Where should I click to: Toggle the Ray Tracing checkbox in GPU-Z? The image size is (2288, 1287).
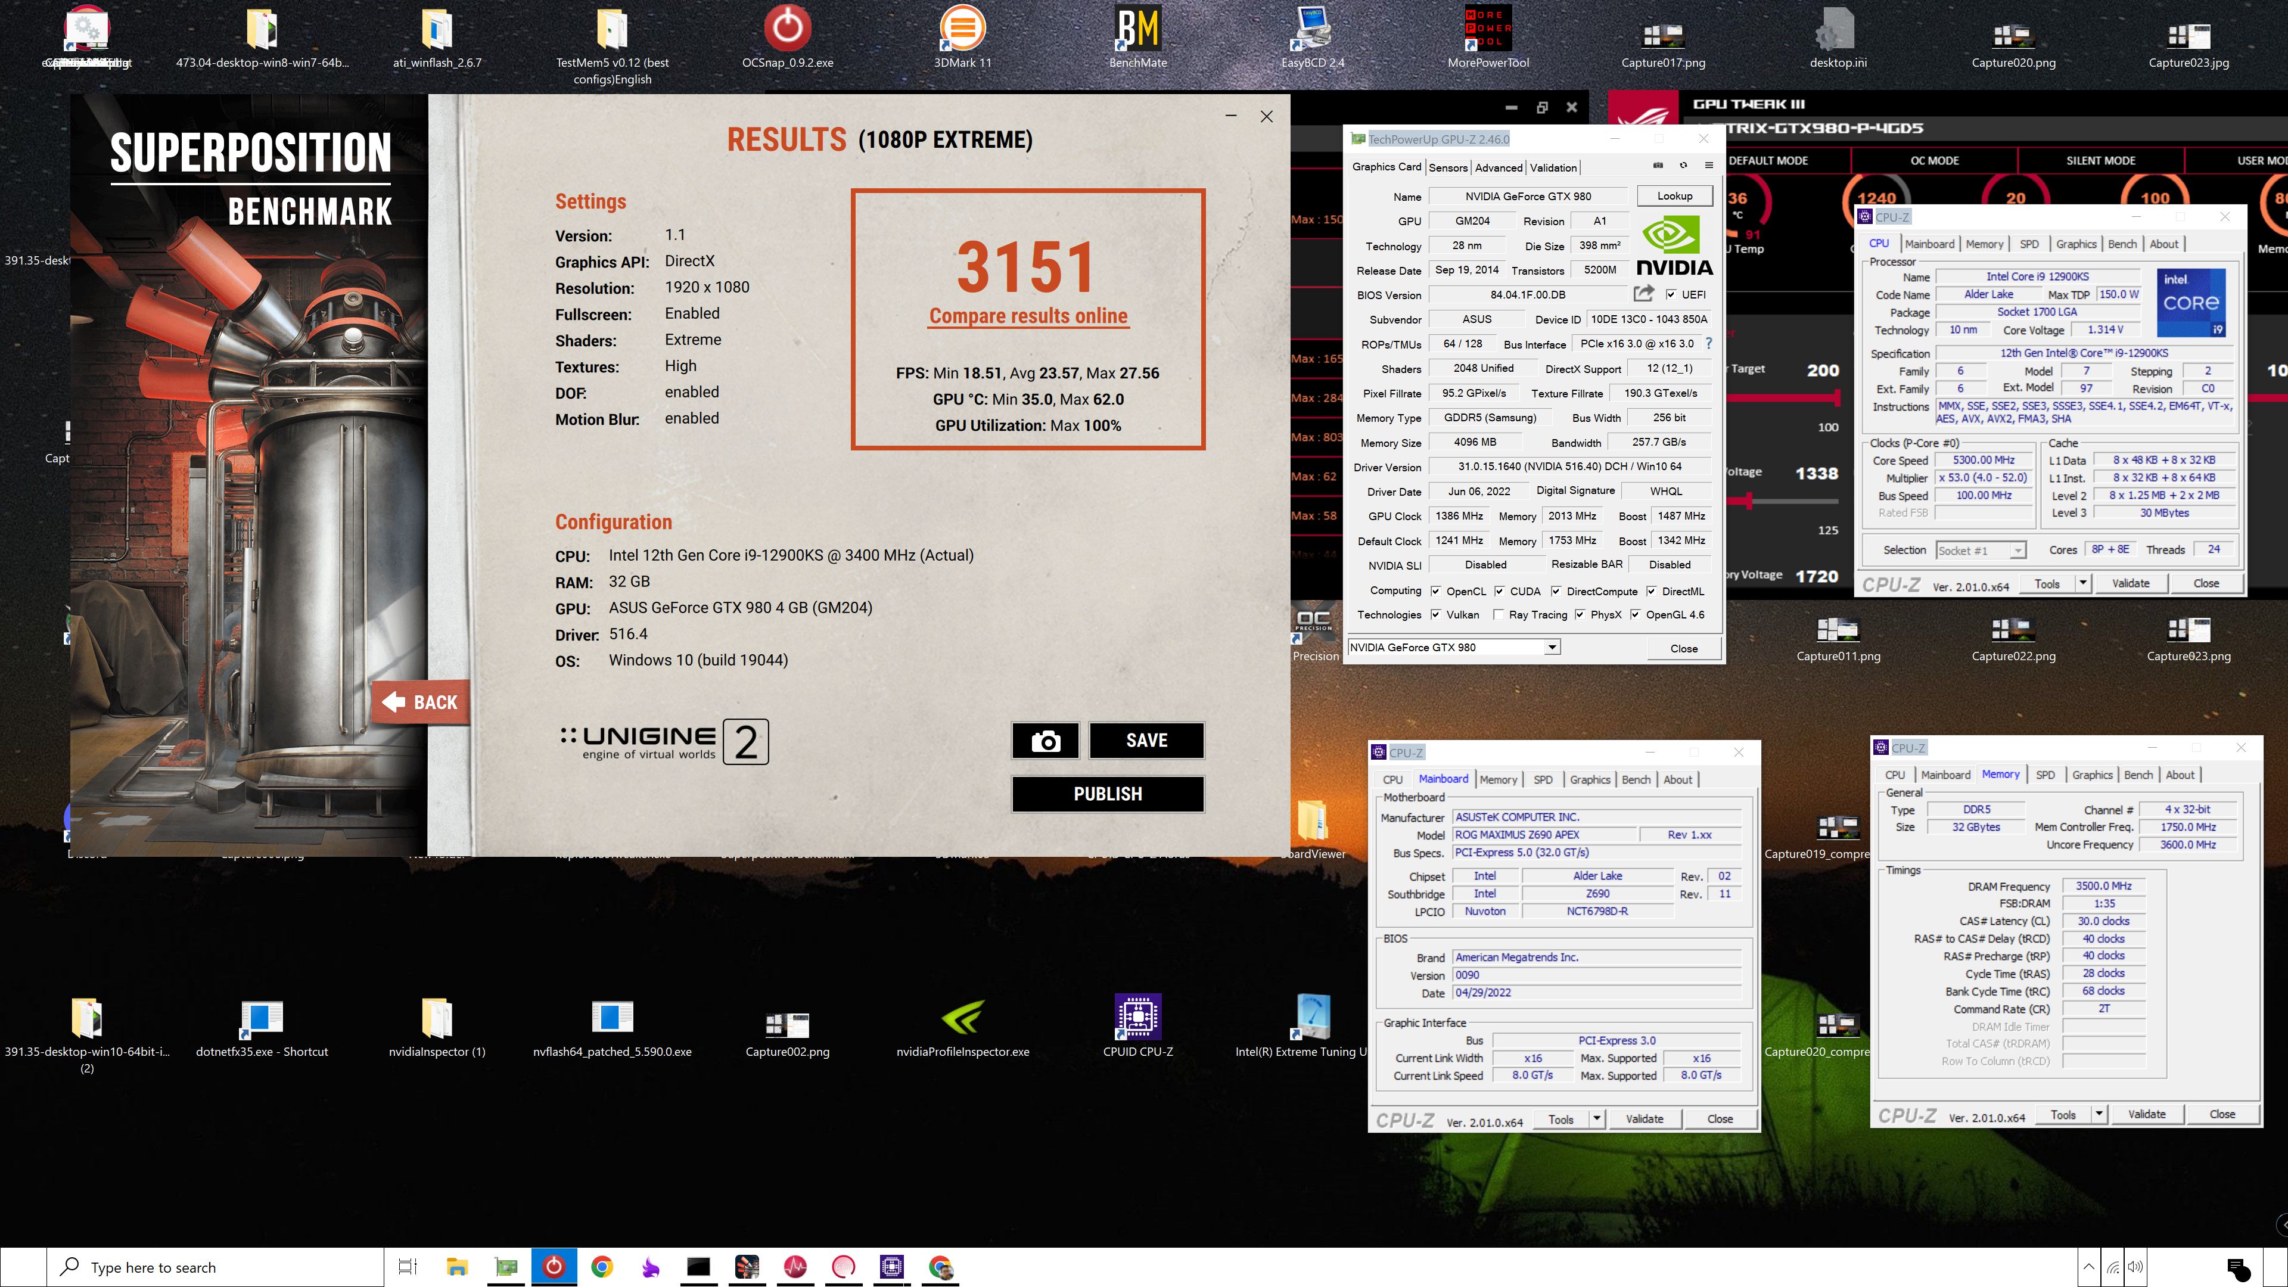1499,614
